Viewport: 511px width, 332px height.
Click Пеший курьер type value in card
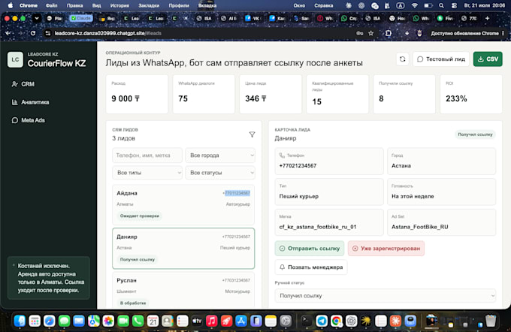point(299,197)
